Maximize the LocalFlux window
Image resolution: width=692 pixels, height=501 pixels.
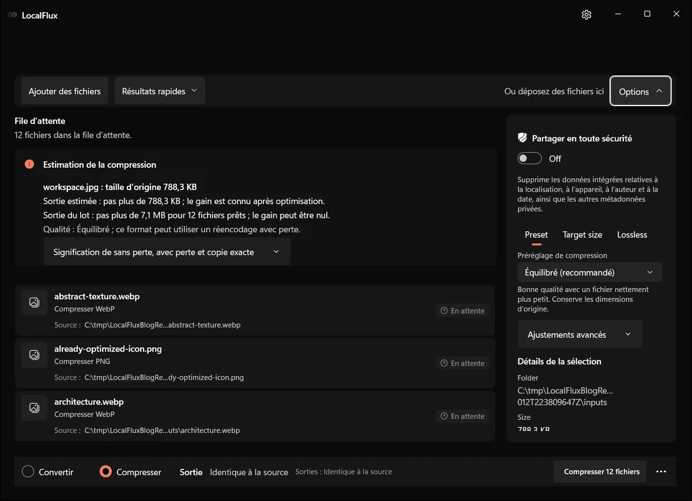tap(647, 14)
